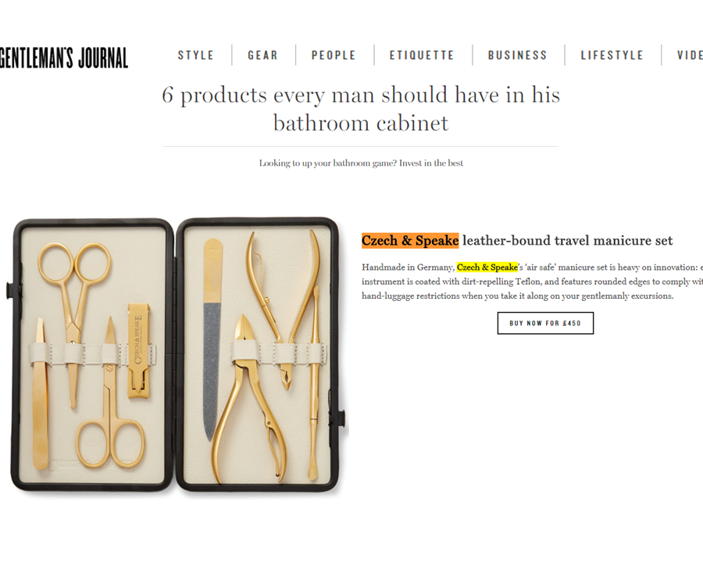
Task: Open the Style menu
Action: (x=196, y=56)
